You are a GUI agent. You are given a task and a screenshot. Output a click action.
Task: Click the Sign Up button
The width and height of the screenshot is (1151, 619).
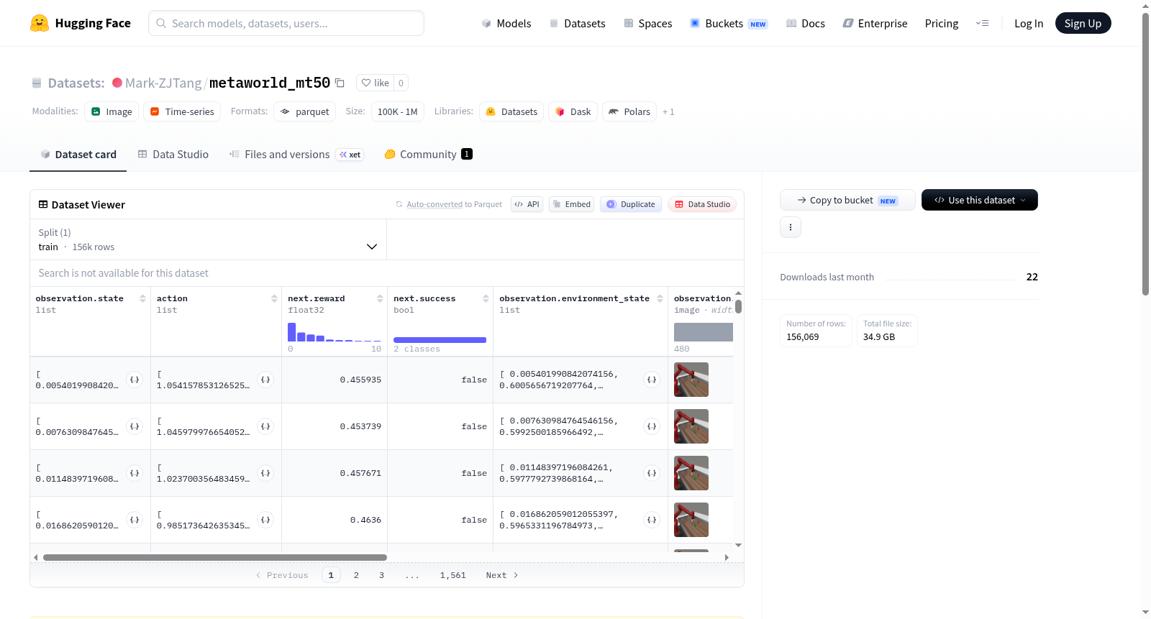coord(1083,23)
